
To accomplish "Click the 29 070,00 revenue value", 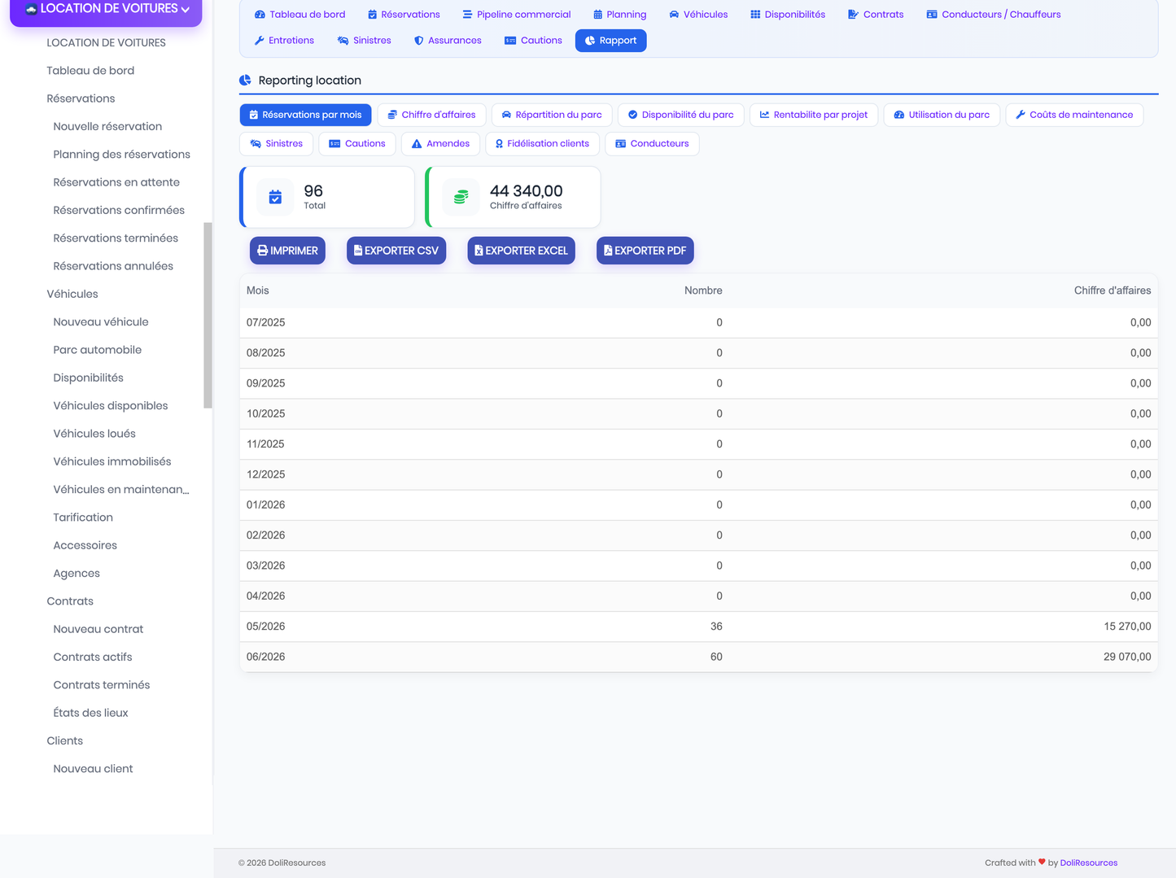I will (x=1127, y=657).
